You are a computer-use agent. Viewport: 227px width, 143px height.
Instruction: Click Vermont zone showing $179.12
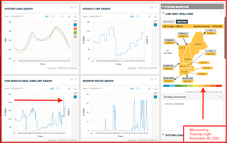coord(182,48)
